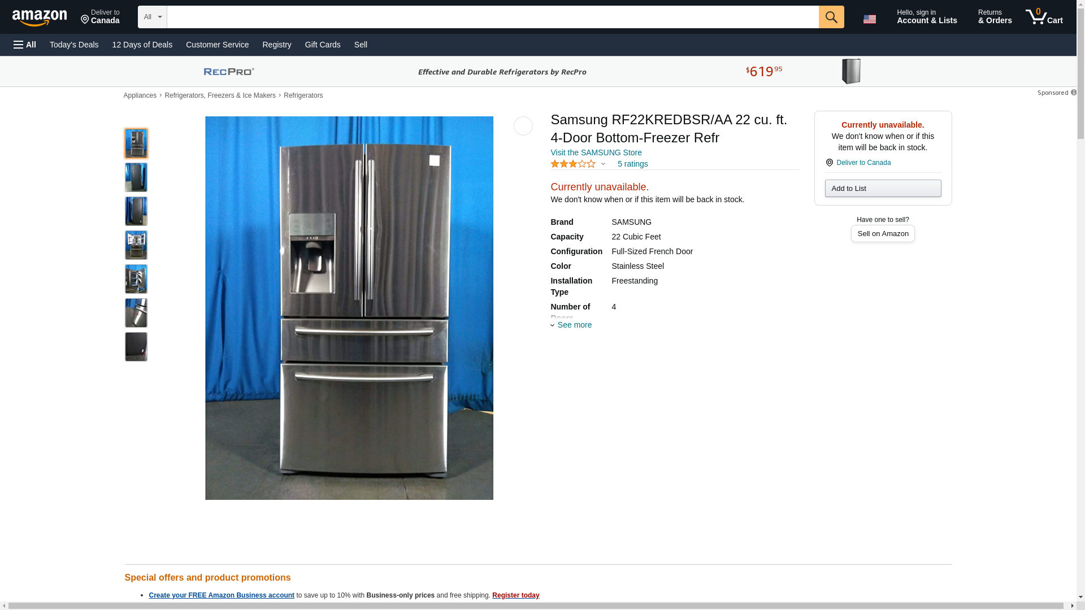Expand See more product details
This screenshot has width=1085, height=610.
tap(571, 325)
